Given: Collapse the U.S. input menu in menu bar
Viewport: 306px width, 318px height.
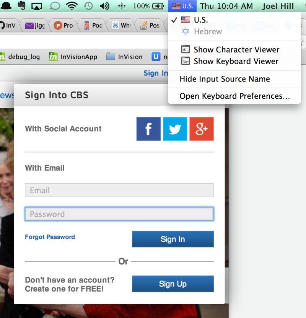Looking at the screenshot, I should tap(182, 6).
